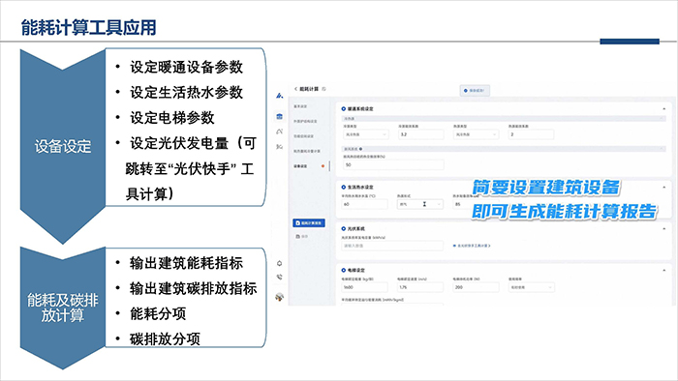Click the 保存成功 notification toast
Viewport: 678px width, 381px height.
475,91
